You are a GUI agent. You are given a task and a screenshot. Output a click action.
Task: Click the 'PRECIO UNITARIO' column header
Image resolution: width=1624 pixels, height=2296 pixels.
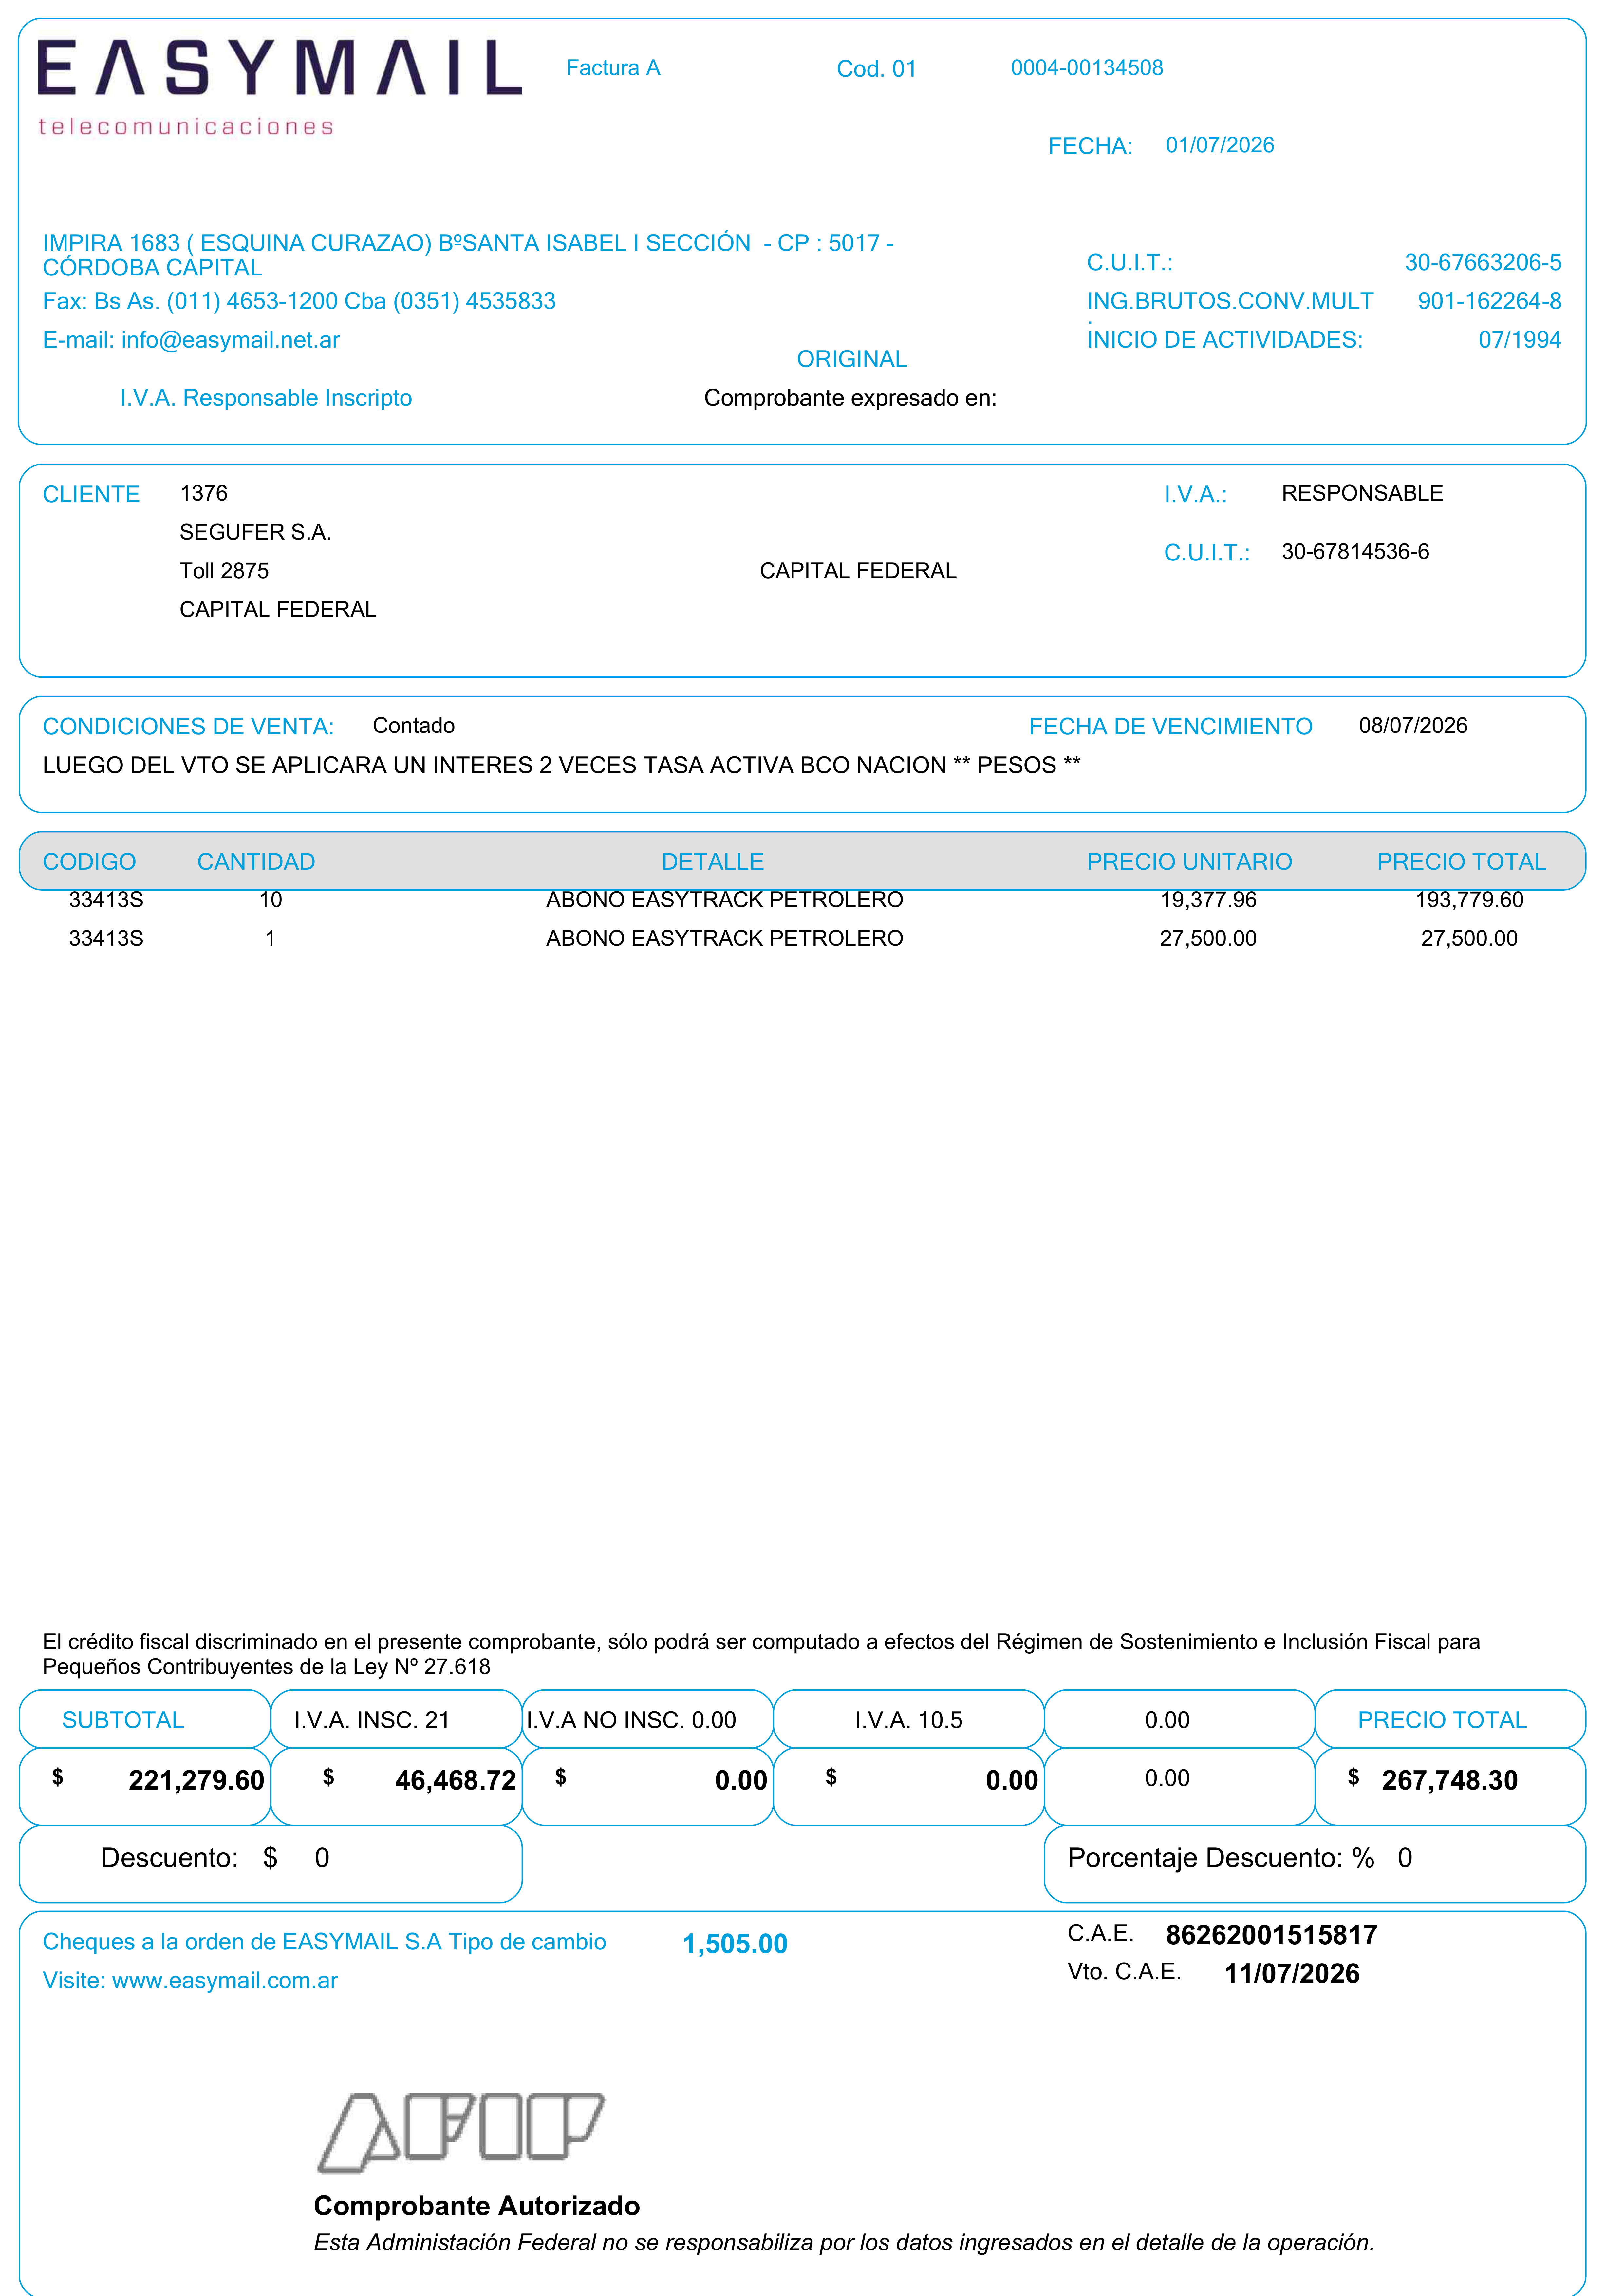click(1190, 862)
